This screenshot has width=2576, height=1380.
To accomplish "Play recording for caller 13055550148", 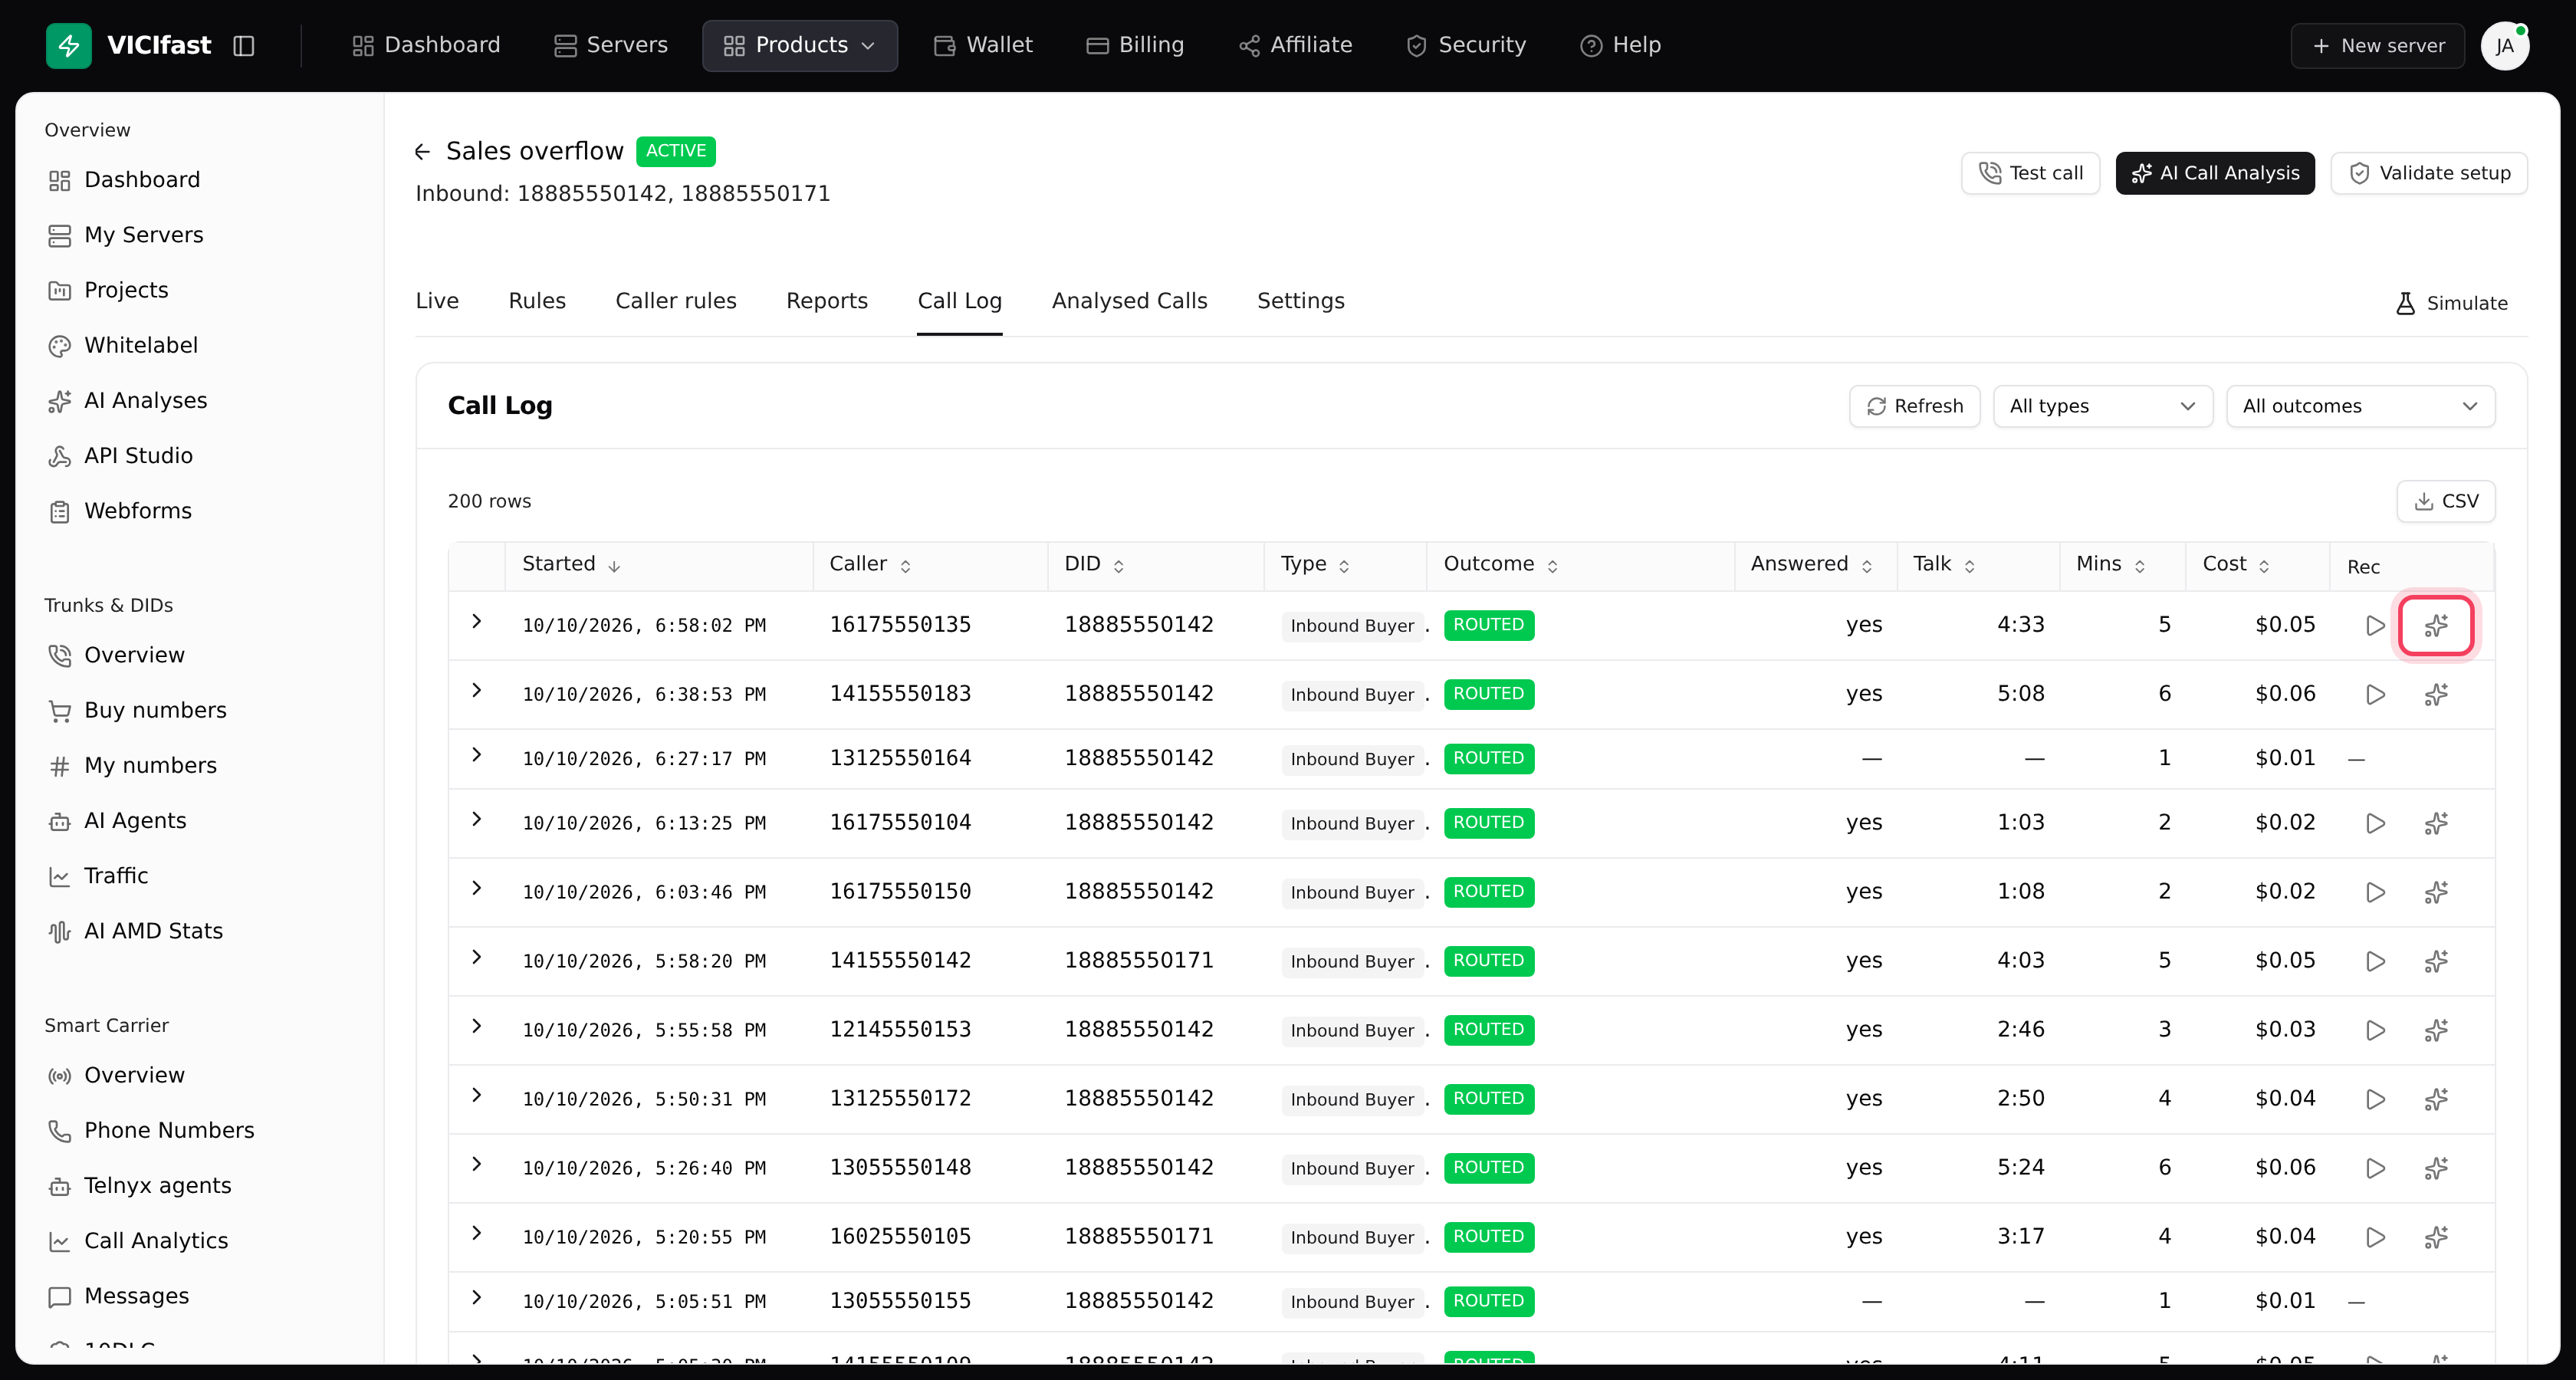I will click(2375, 1168).
